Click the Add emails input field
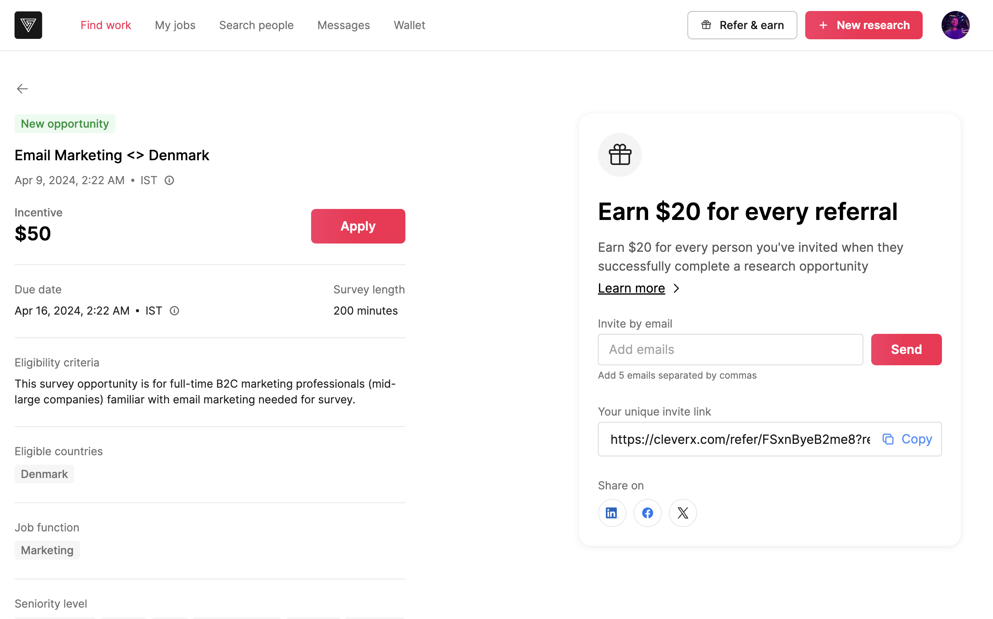 (730, 350)
